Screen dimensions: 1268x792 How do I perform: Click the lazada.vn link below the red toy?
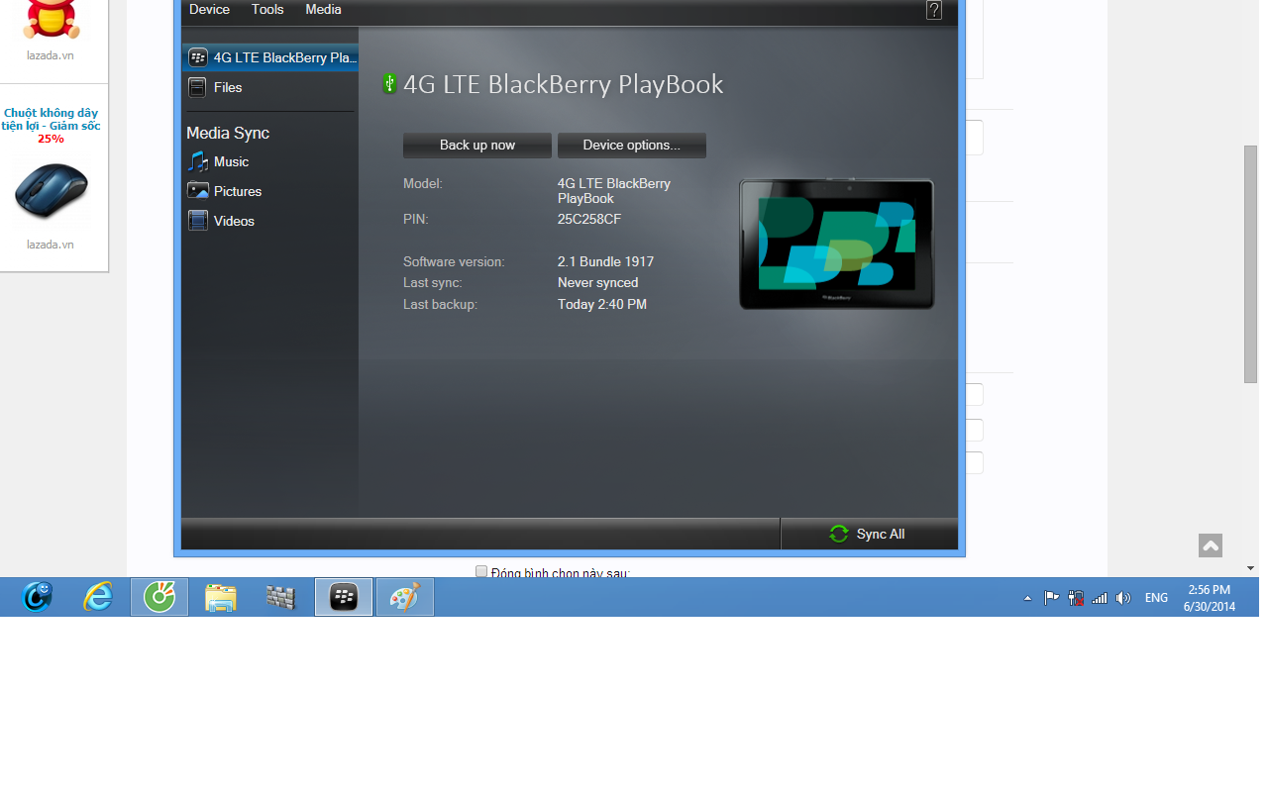51,55
